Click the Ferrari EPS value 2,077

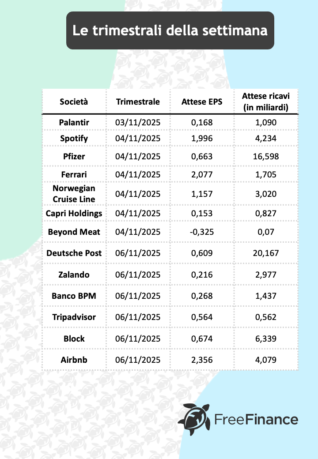point(202,174)
